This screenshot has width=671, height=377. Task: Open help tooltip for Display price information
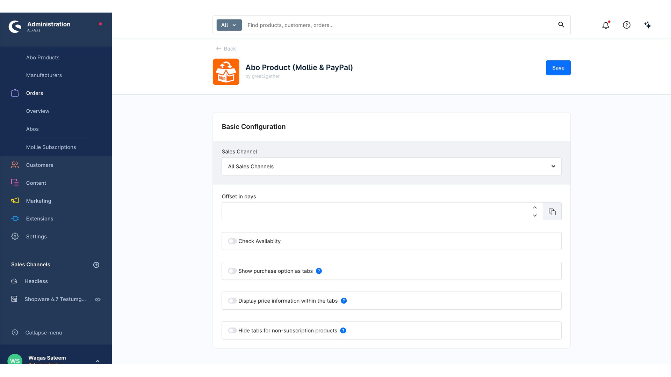[344, 301]
